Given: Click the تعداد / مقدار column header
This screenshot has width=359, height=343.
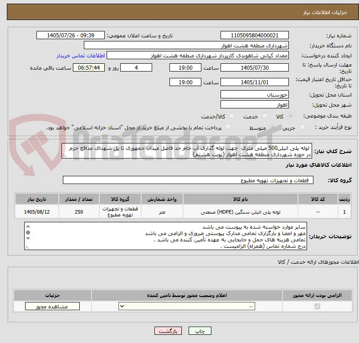Looking at the screenshot, I should tap(79, 199).
